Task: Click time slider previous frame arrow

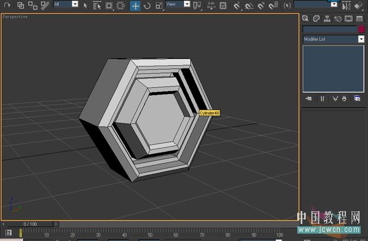Action: [x=3, y=224]
